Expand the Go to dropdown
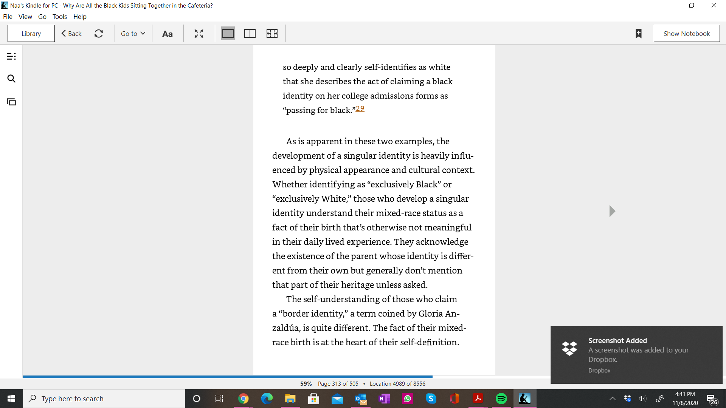726x408 pixels. (x=133, y=34)
